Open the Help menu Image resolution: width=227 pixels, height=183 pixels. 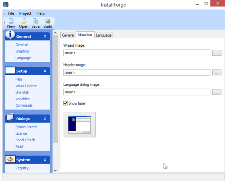coord(40,13)
